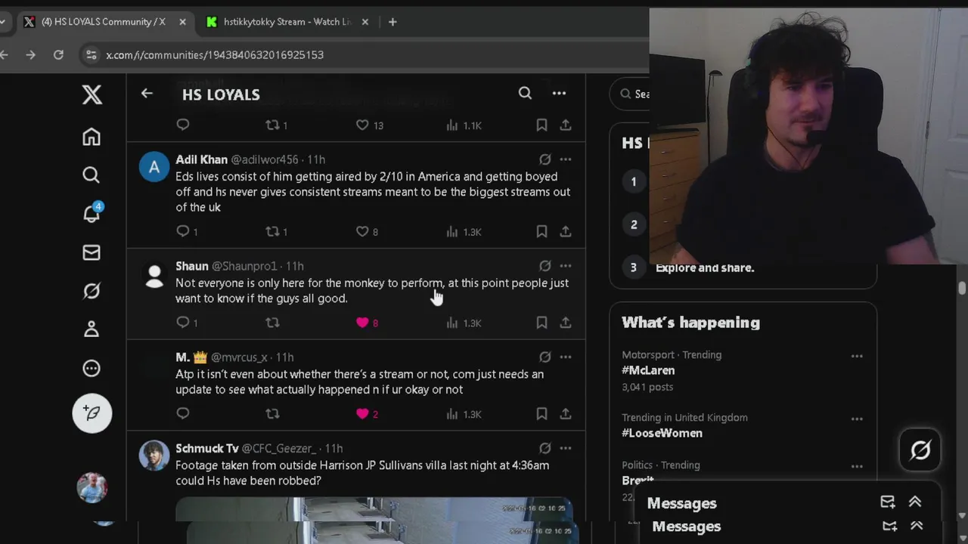
Task: Search within HS LOYALS community
Action: pos(525,93)
